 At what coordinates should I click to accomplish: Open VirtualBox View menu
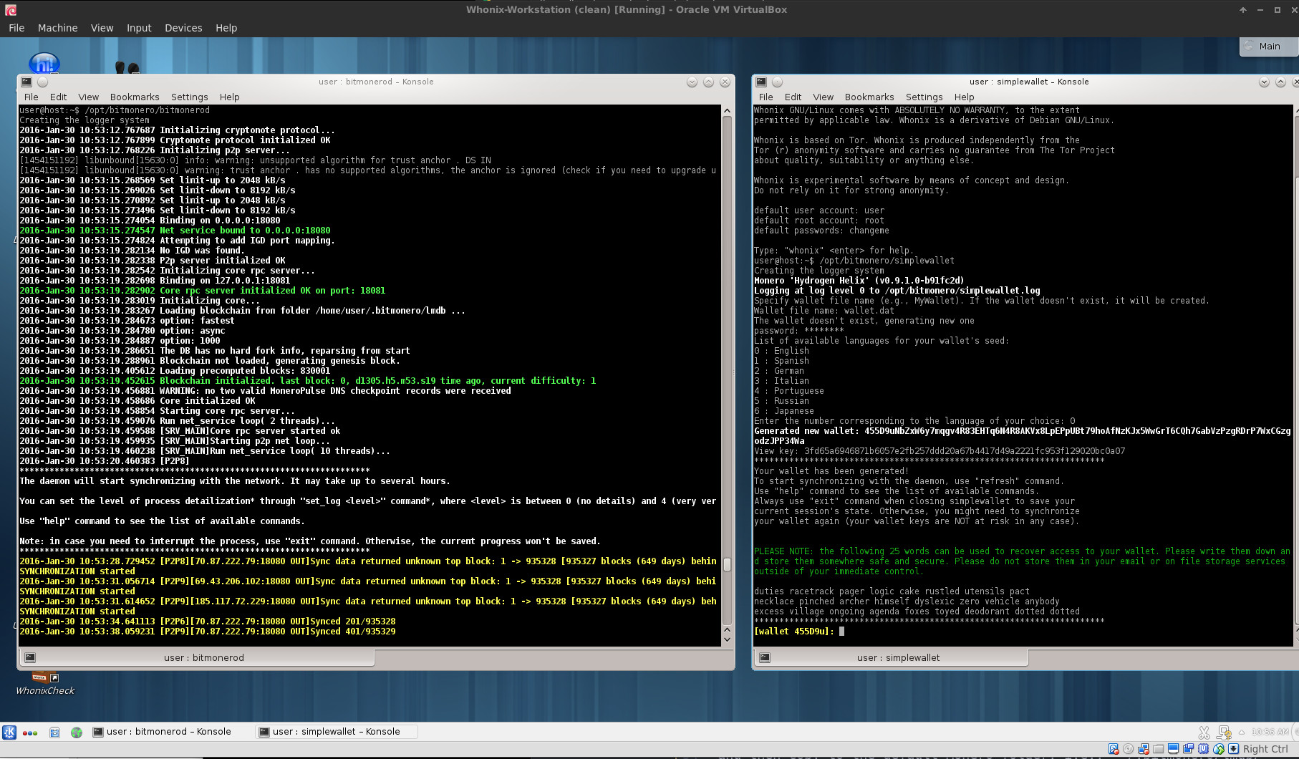(102, 28)
